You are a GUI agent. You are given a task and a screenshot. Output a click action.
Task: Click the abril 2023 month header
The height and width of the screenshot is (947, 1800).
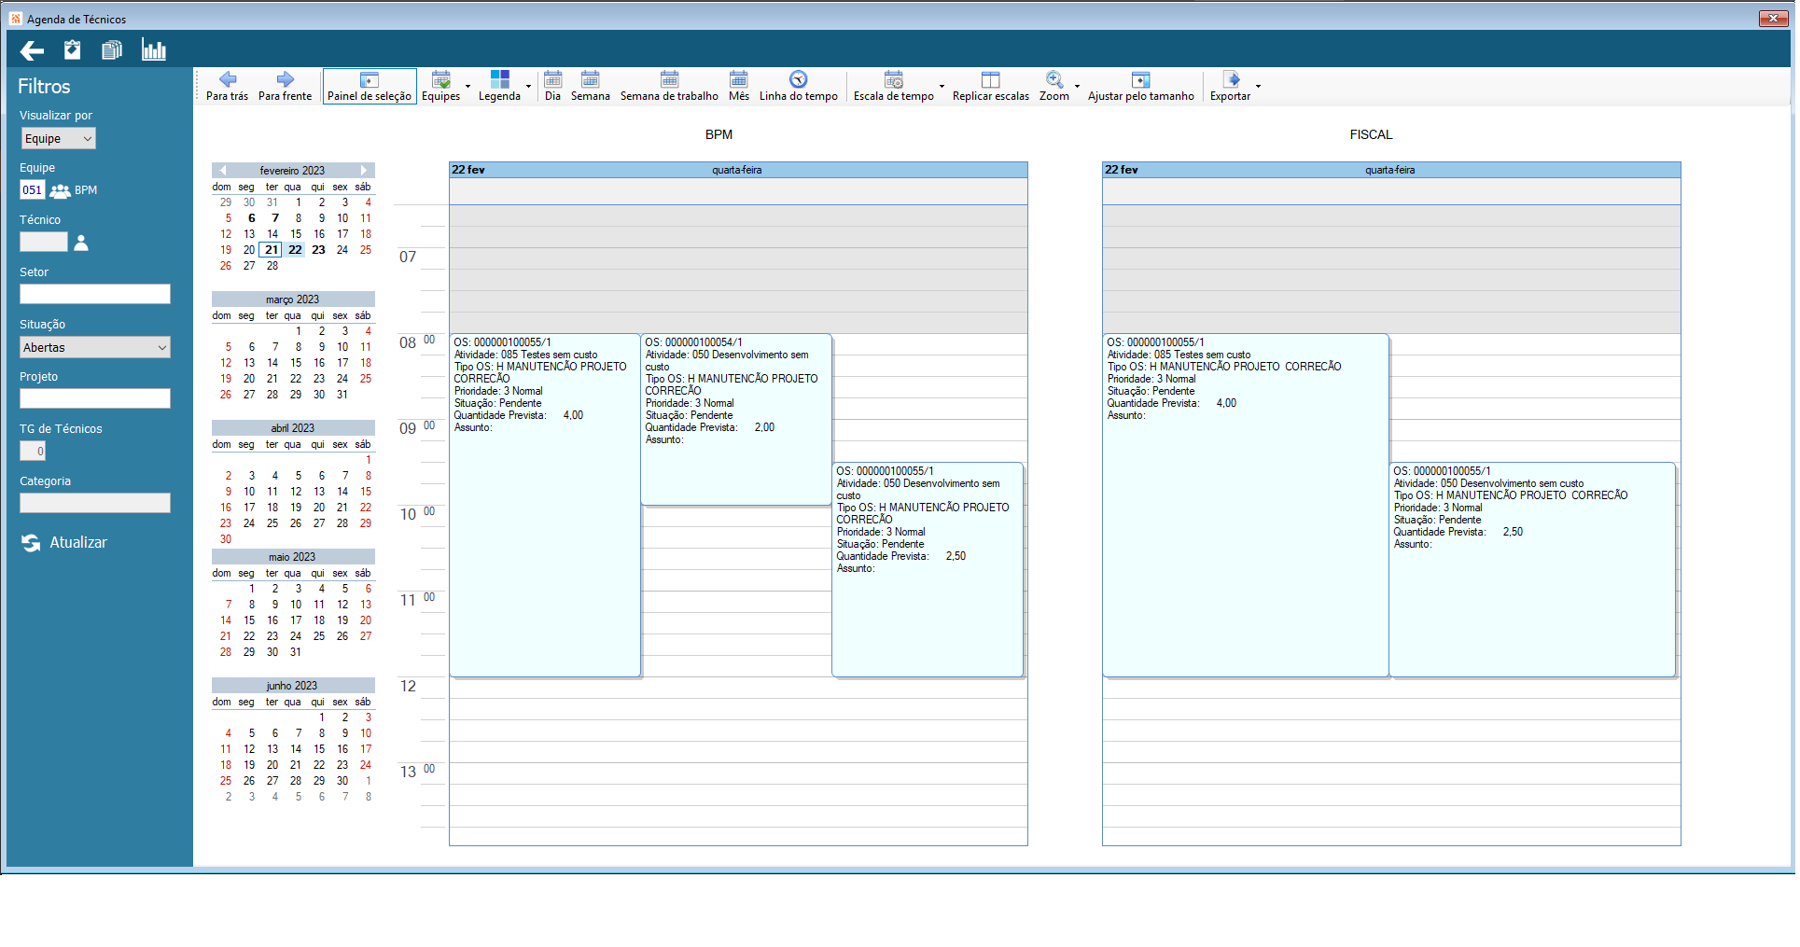coord(293,428)
